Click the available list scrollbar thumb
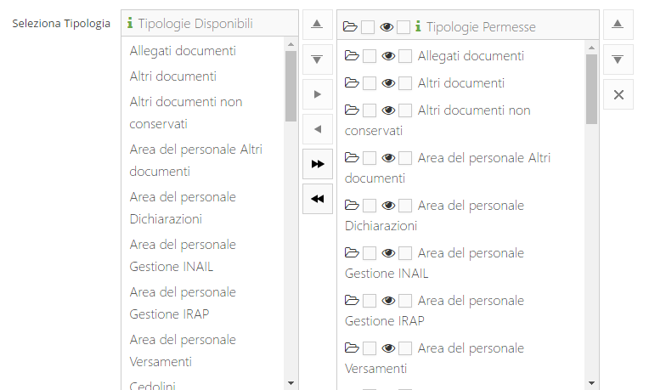 [291, 87]
